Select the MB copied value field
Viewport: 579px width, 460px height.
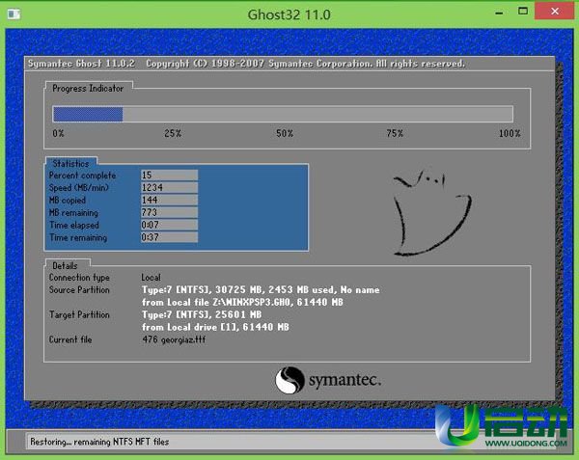click(x=169, y=200)
